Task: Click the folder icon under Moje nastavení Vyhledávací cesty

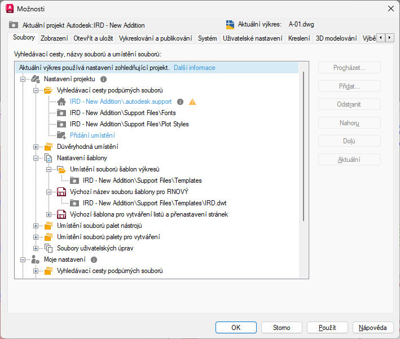Action: point(48,271)
